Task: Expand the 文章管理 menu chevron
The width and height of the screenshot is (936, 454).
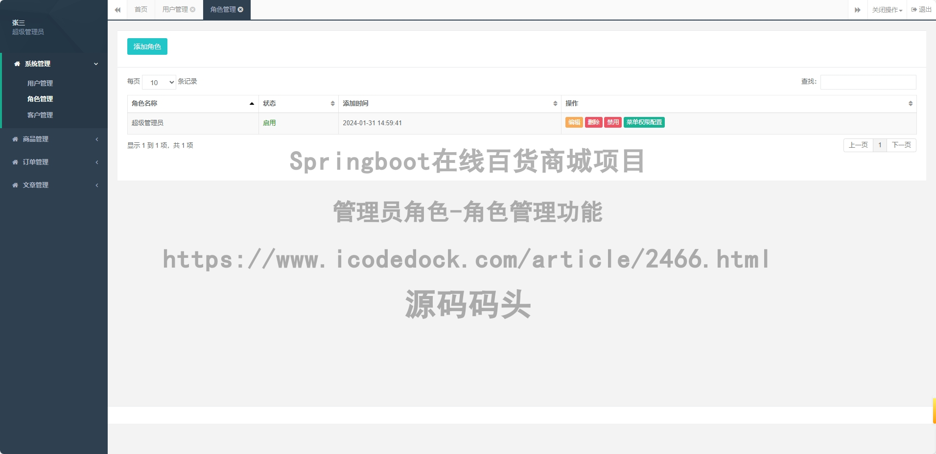Action: (97, 185)
